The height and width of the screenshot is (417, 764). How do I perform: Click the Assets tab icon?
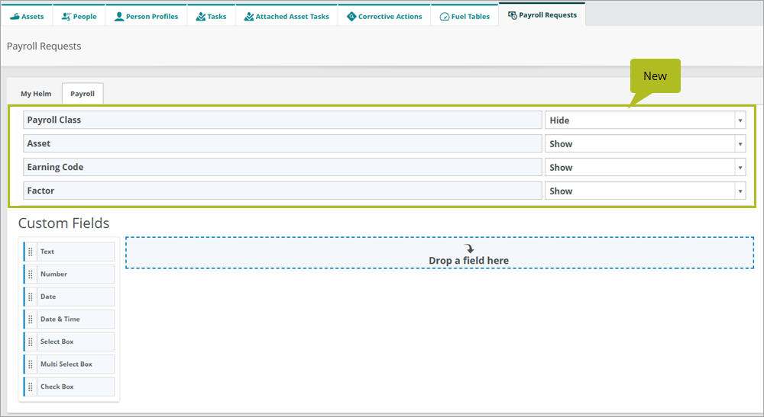coord(14,17)
